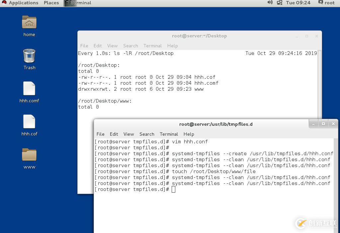Screen dimensions: 340x233
Task: Close the tmpfiles.d terminal window
Action: (x=333, y=124)
